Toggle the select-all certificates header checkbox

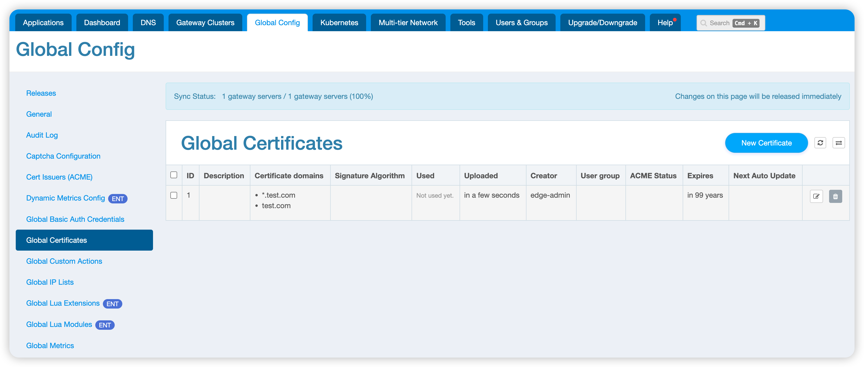point(174,175)
